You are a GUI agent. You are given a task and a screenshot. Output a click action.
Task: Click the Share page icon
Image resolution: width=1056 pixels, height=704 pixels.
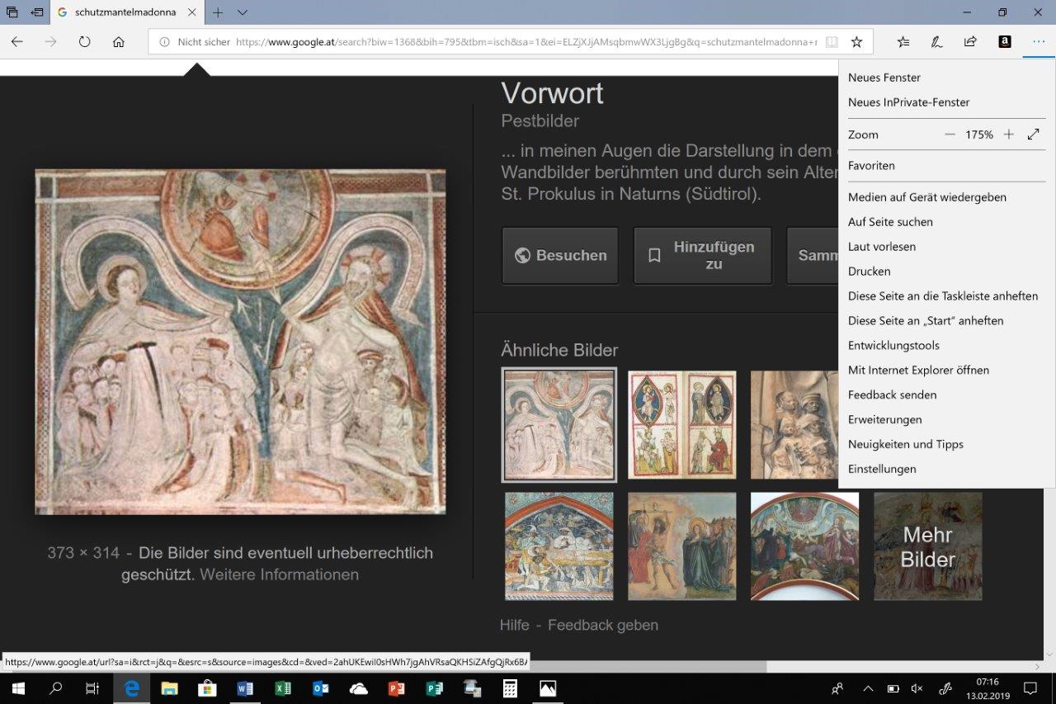coord(970,42)
